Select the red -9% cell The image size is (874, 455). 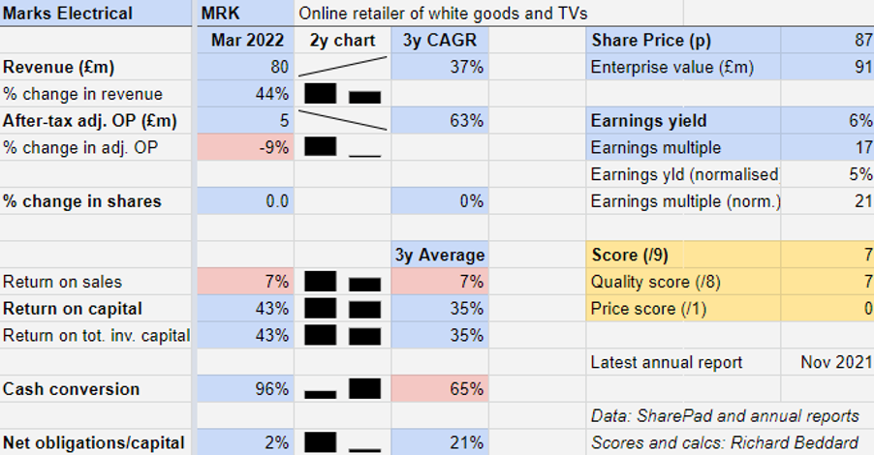[245, 147]
